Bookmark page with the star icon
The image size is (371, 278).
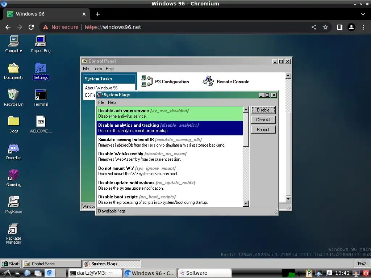click(325, 27)
